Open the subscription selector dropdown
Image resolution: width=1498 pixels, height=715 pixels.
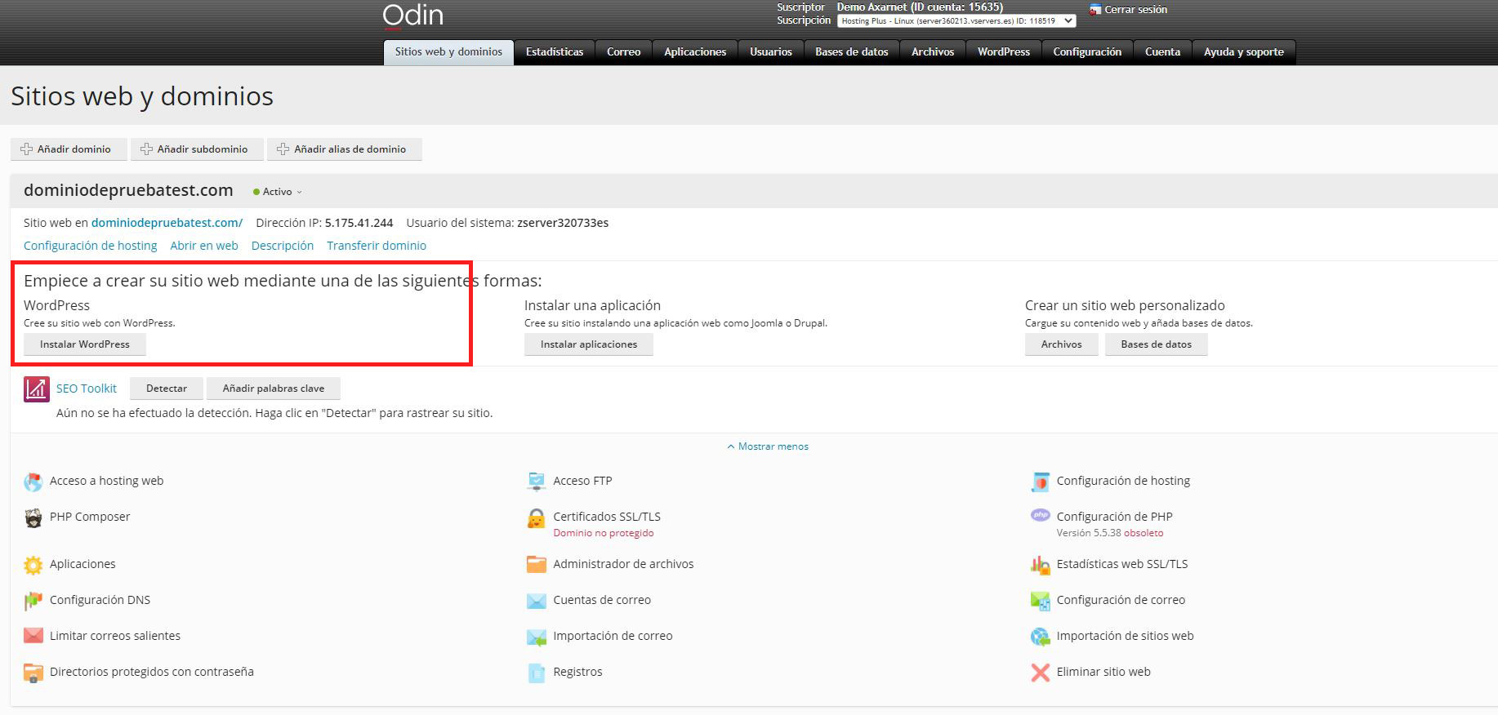[x=956, y=21]
